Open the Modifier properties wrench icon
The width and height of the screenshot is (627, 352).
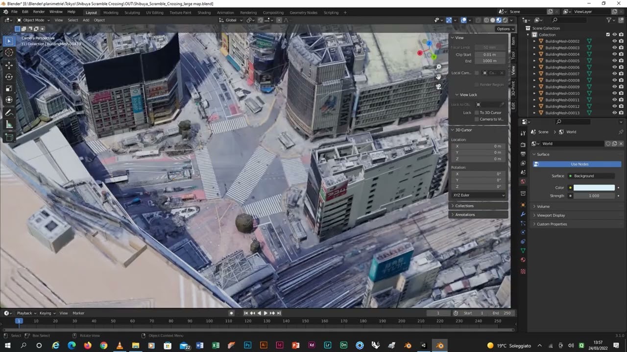[523, 214]
